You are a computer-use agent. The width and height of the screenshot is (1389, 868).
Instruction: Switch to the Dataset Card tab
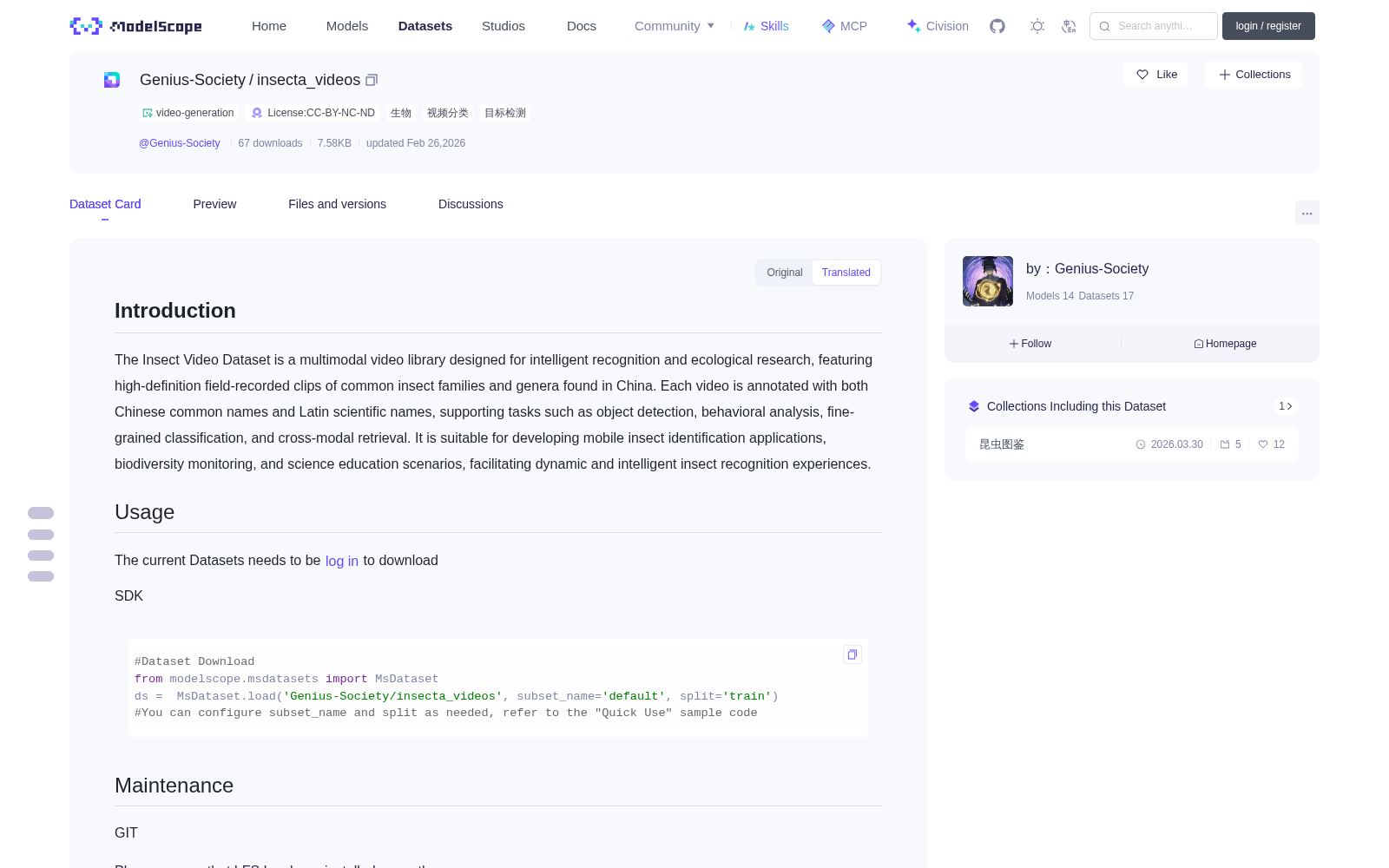(x=105, y=204)
